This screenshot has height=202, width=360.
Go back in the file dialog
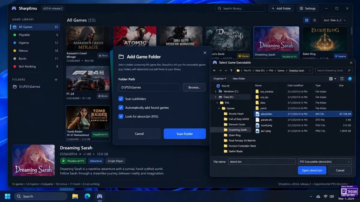point(214,71)
